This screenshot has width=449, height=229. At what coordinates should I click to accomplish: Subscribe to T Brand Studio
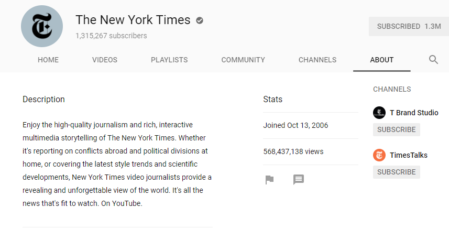click(396, 129)
